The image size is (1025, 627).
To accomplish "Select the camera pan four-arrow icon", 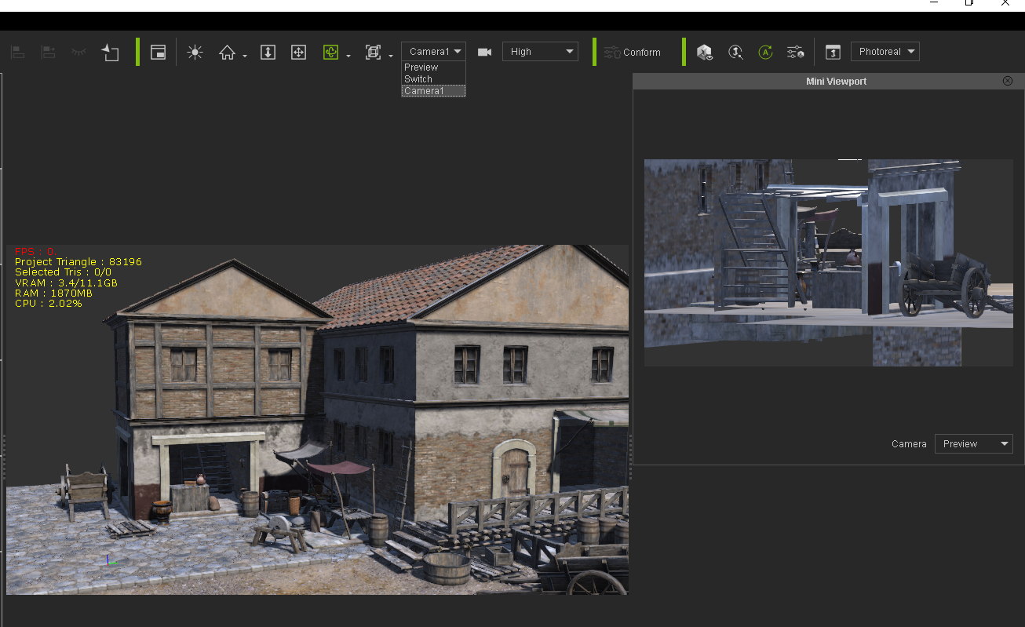I will coord(298,53).
